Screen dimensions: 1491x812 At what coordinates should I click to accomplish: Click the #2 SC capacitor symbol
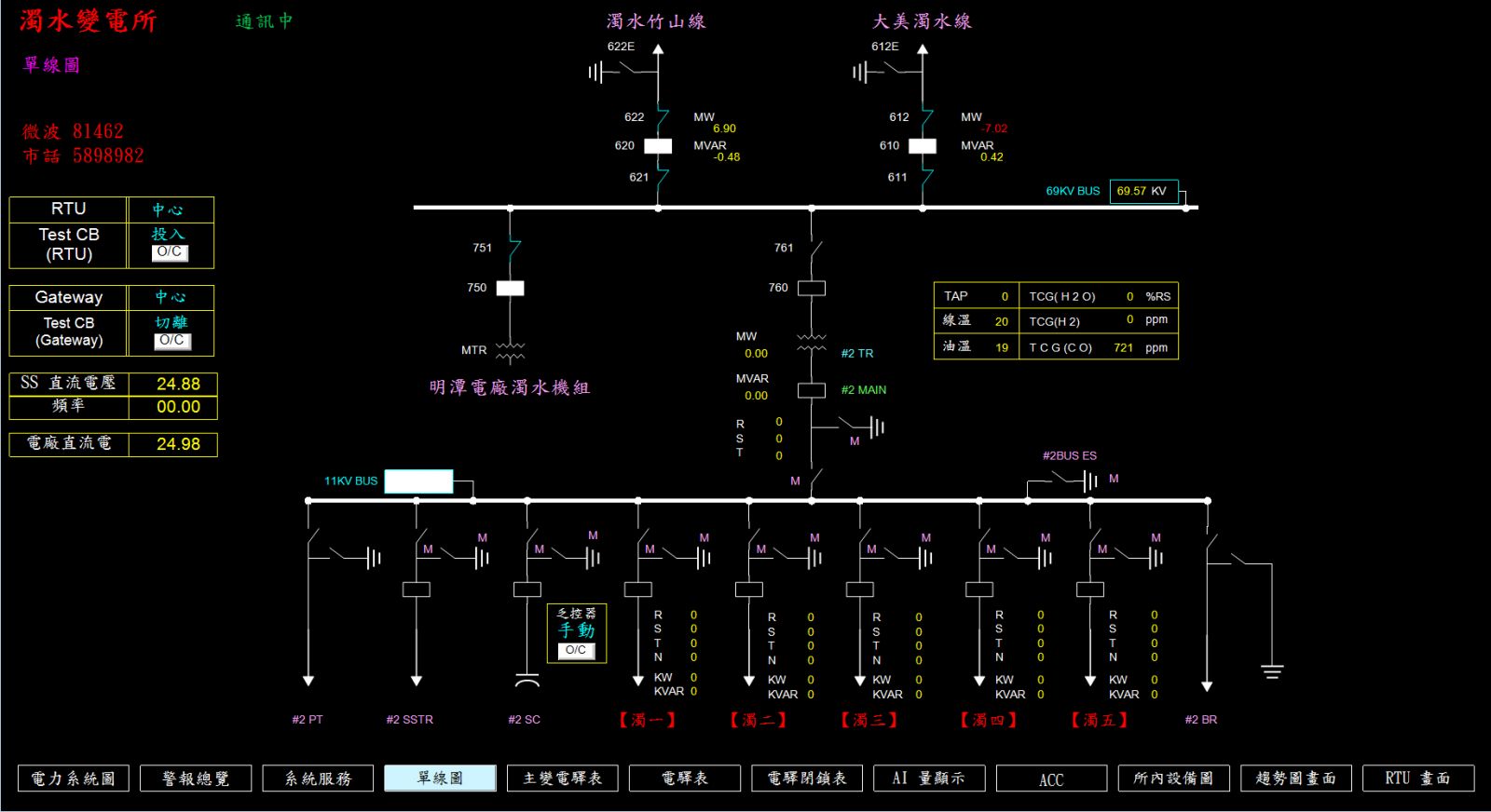pos(527,679)
